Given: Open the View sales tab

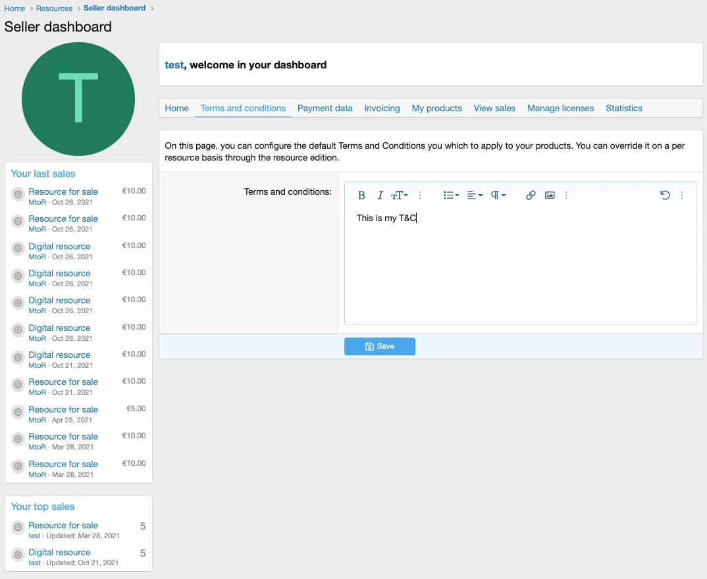Looking at the screenshot, I should (x=494, y=108).
